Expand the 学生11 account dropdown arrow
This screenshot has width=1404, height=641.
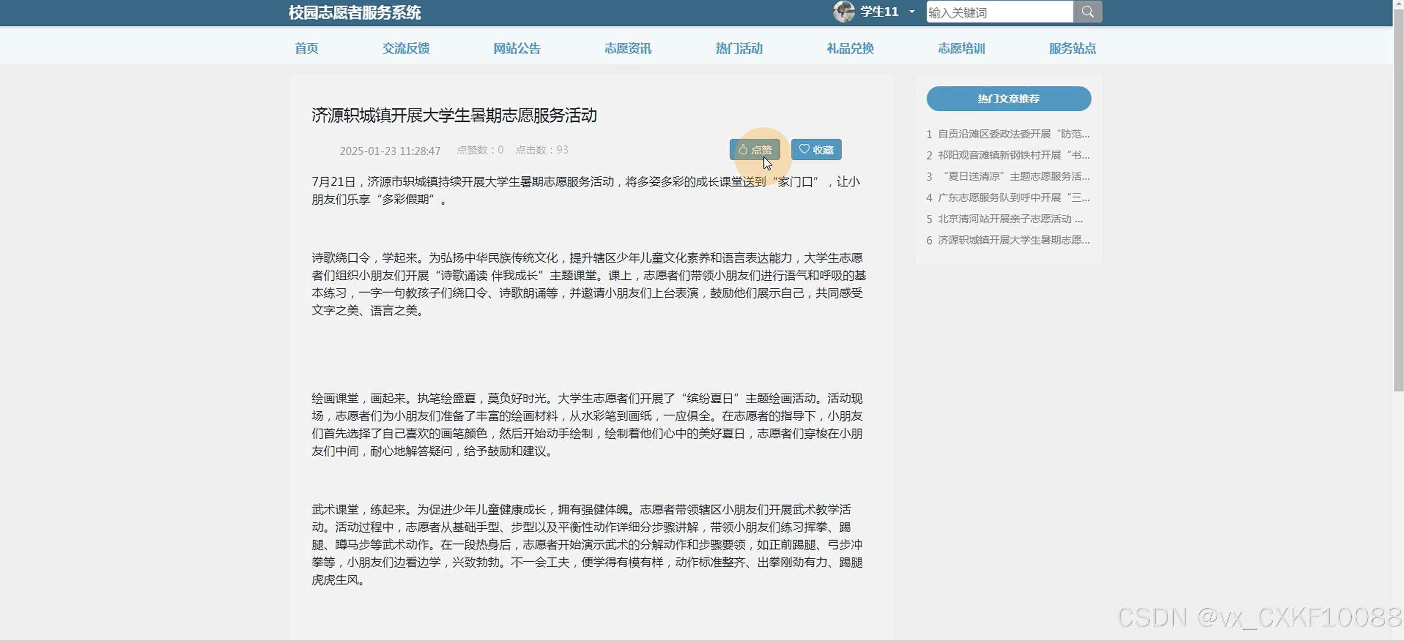point(912,11)
